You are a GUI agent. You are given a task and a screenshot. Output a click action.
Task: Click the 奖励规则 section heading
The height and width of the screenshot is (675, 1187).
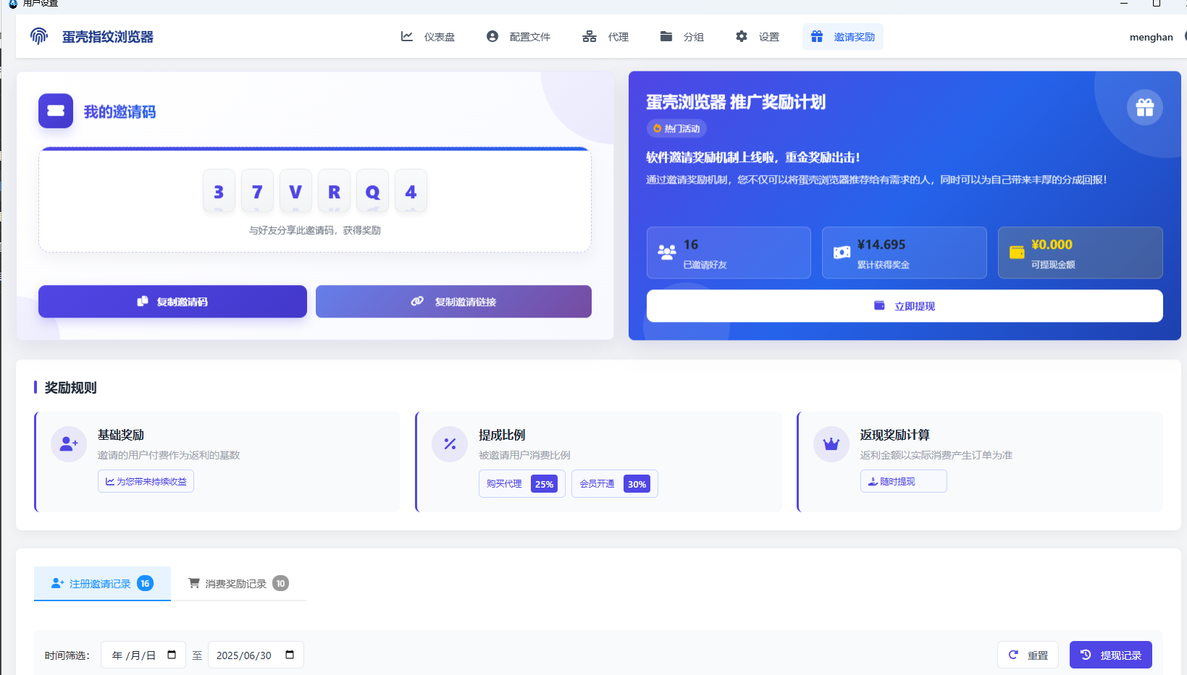point(70,388)
